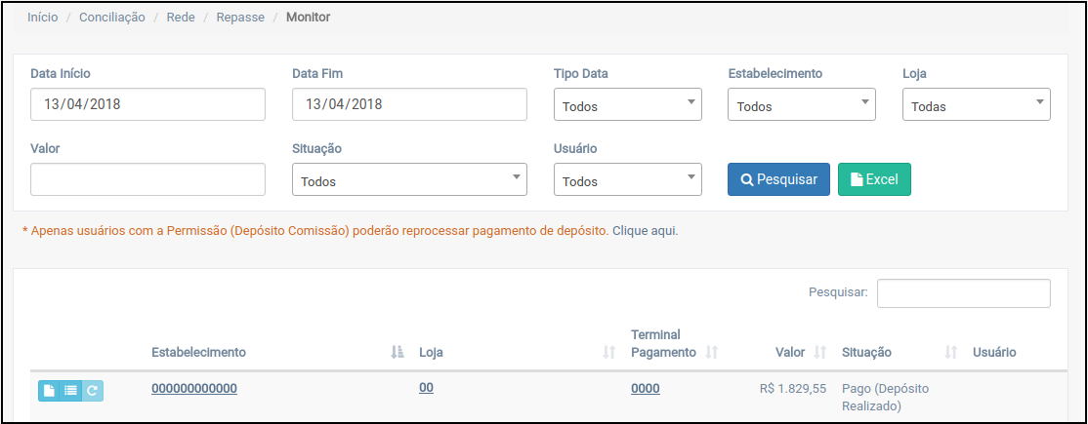Sort by Valor column using sort arrows

tap(820, 352)
